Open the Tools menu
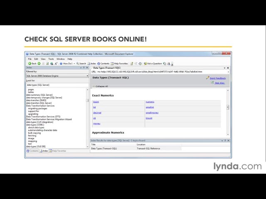266x199 pixels. point(51,59)
